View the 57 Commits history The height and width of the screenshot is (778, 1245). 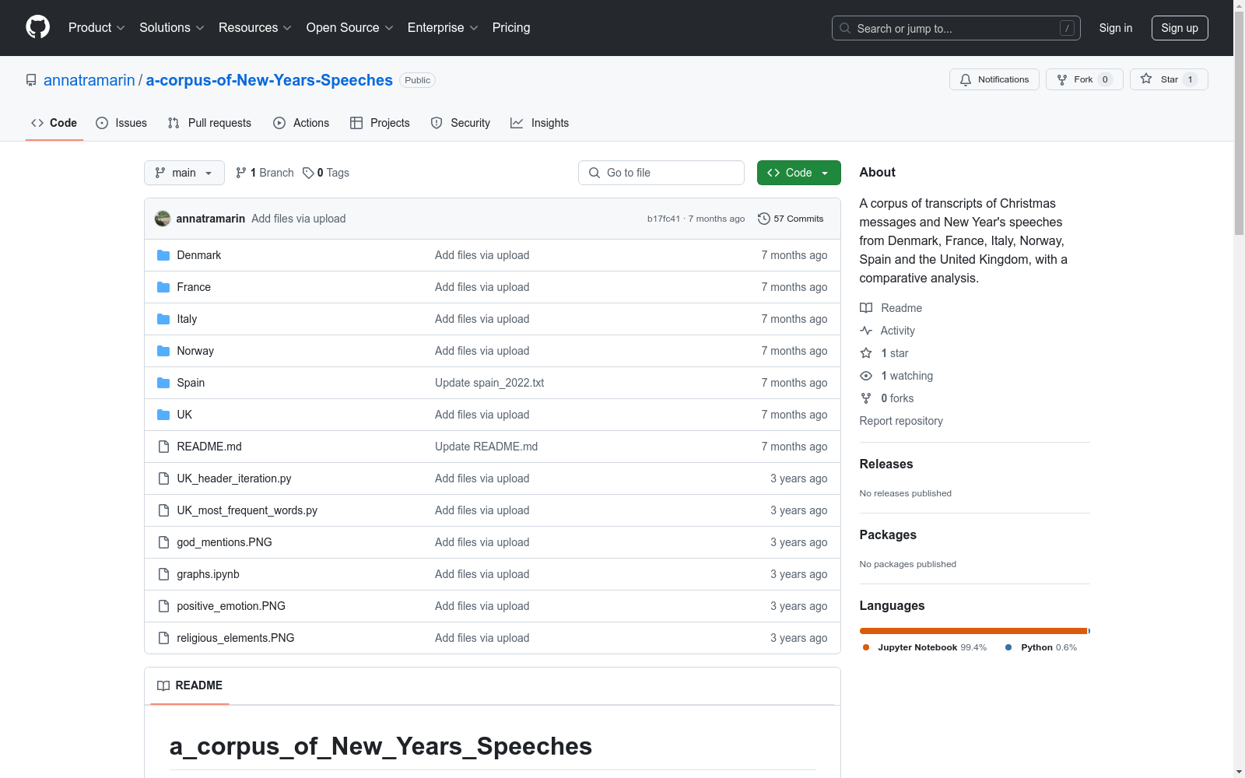tap(791, 219)
